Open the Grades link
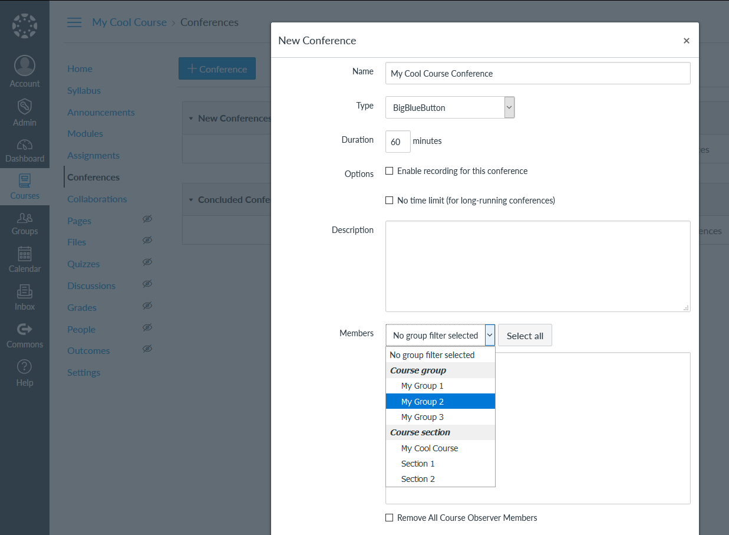The width and height of the screenshot is (729, 535). [x=82, y=307]
